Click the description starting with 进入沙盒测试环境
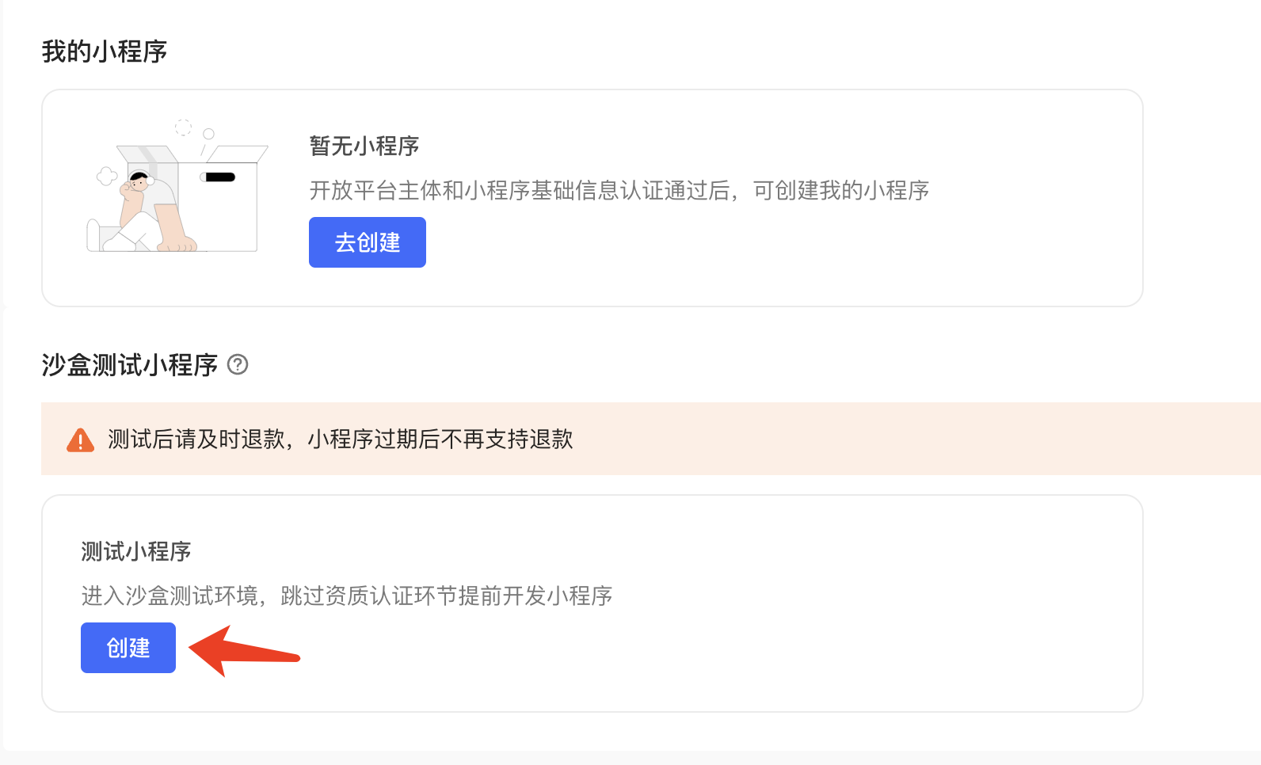 [x=347, y=596]
